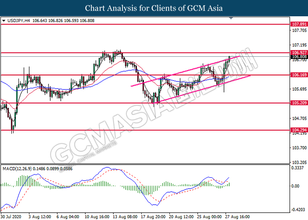Click the 25 Aug 00:00 time label
The image size is (308, 220).
pyautogui.click(x=209, y=217)
